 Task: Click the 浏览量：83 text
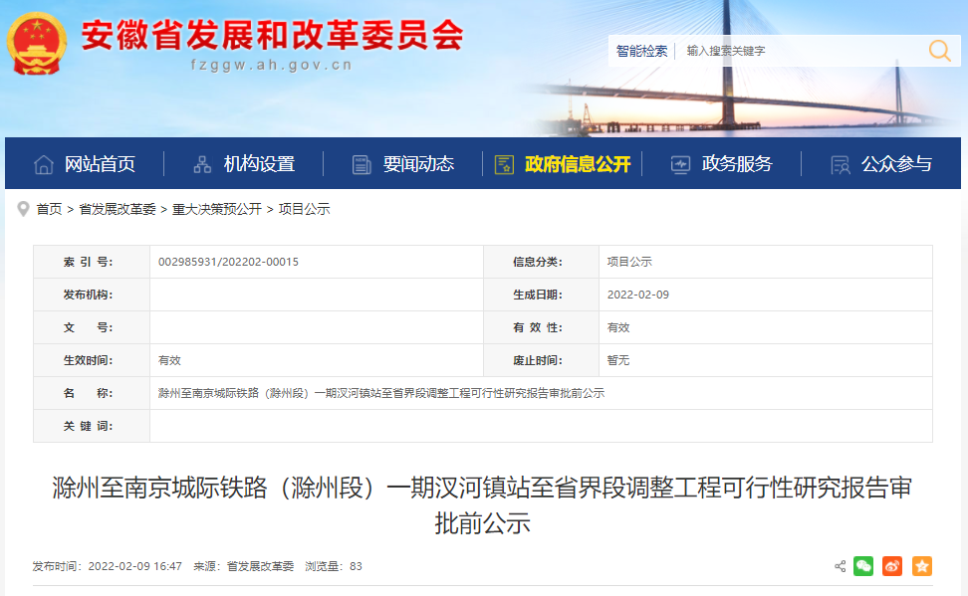tap(334, 566)
